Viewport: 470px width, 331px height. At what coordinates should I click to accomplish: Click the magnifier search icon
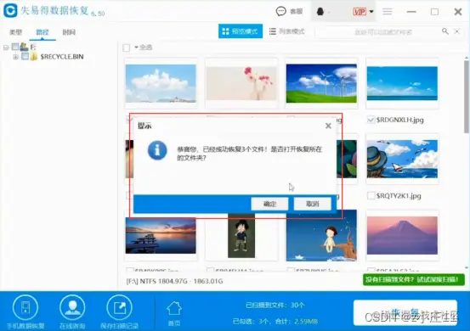point(445,31)
